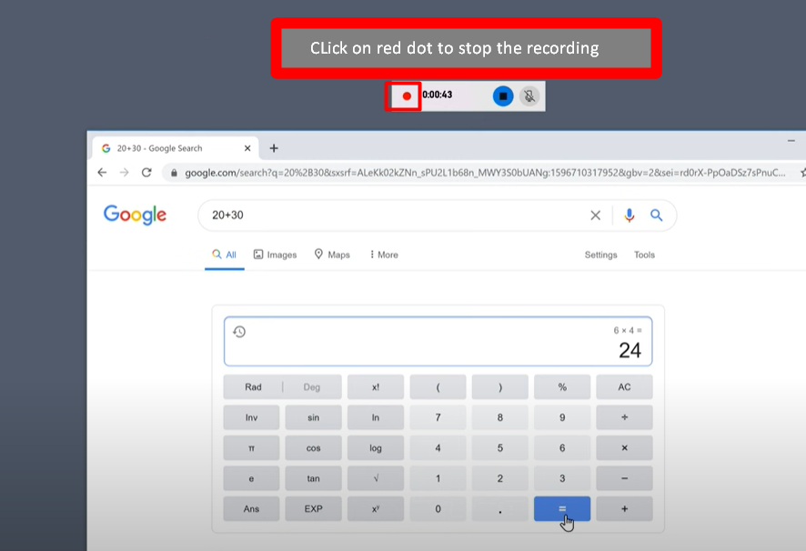Select the Maps search category icon

(320, 255)
